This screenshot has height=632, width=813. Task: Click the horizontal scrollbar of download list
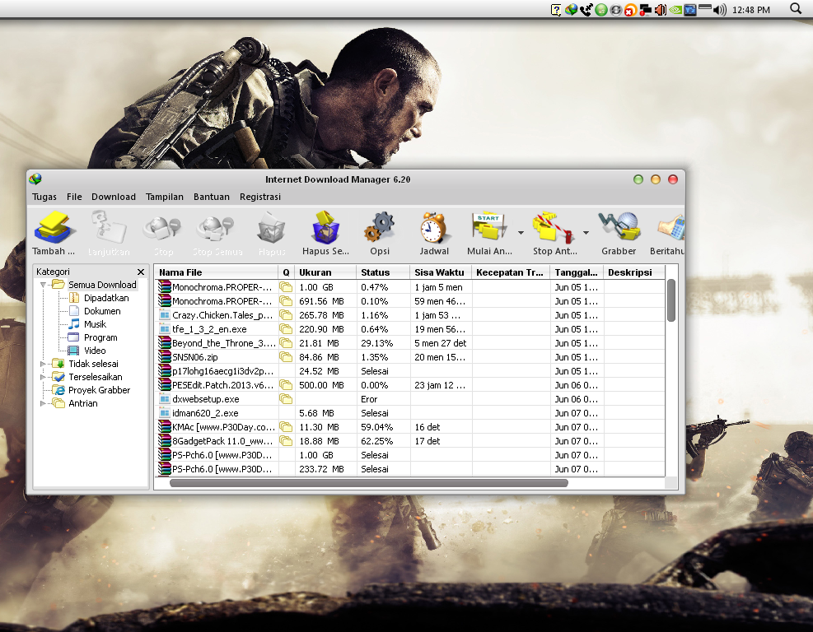(x=369, y=483)
